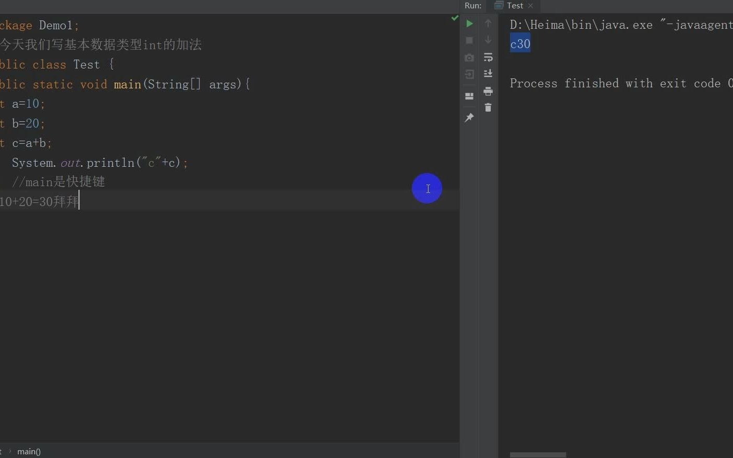Click the Dump Threads camera icon
The height and width of the screenshot is (458, 733).
pos(469,58)
